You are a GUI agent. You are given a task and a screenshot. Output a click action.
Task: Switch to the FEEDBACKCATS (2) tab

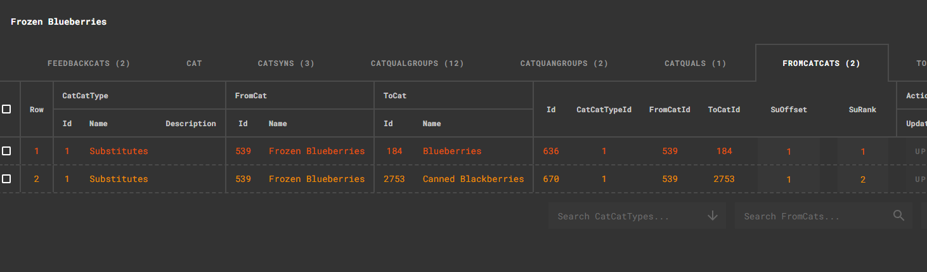click(x=89, y=63)
